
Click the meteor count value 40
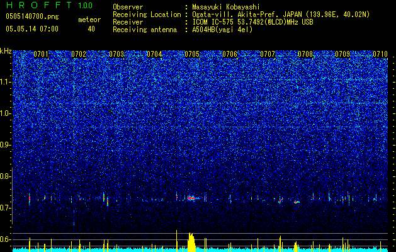pyautogui.click(x=91, y=29)
